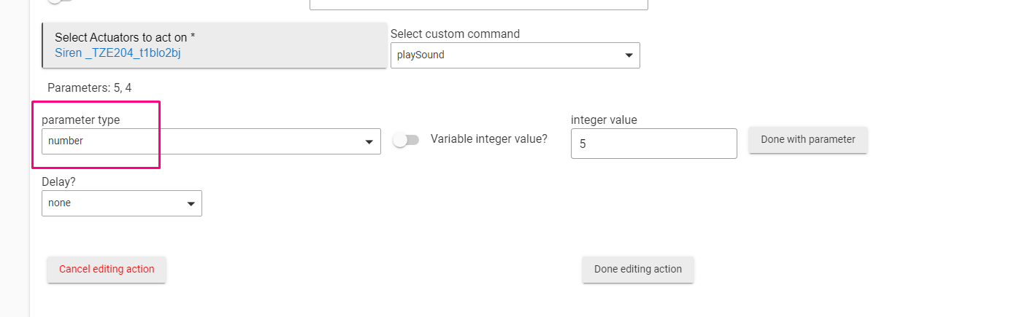Click the caret arrow in the parameter type field

[369, 142]
